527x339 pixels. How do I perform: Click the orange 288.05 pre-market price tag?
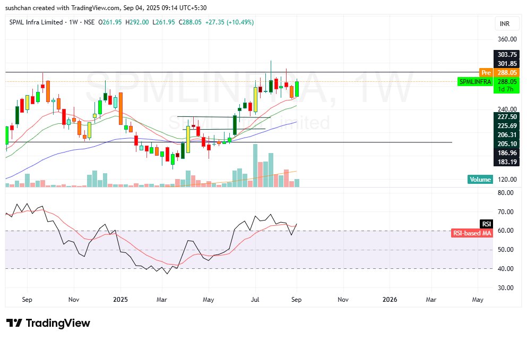[x=507, y=72]
